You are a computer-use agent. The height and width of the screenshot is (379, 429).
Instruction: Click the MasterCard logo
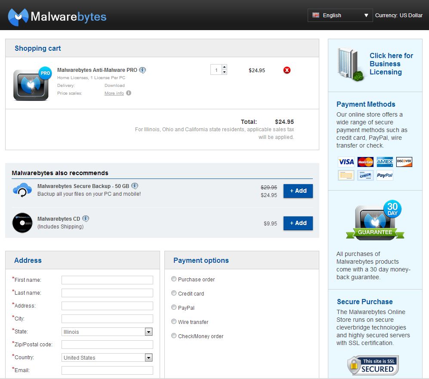(x=365, y=162)
